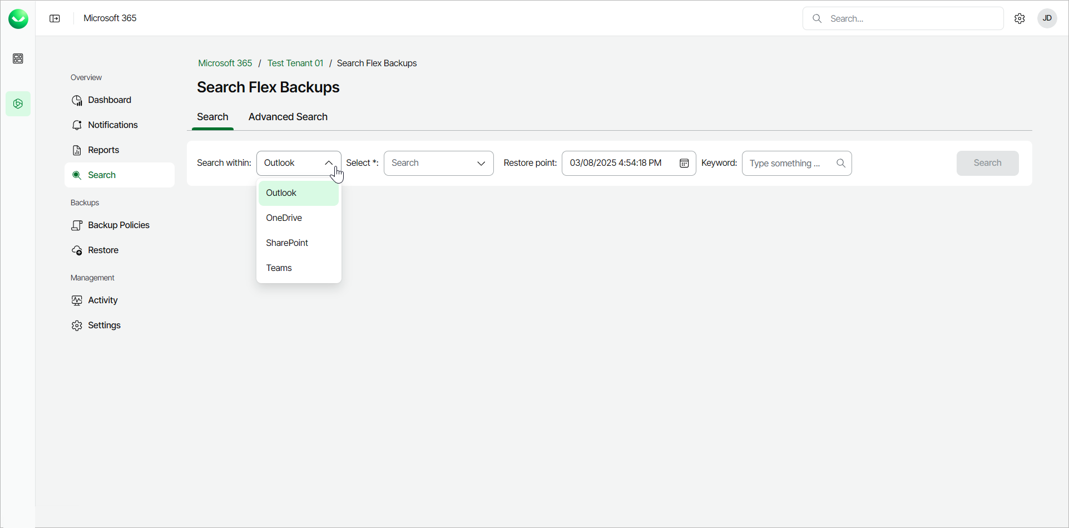Image resolution: width=1069 pixels, height=528 pixels.
Task: Expand the Select dropdown chevron
Action: coord(481,163)
